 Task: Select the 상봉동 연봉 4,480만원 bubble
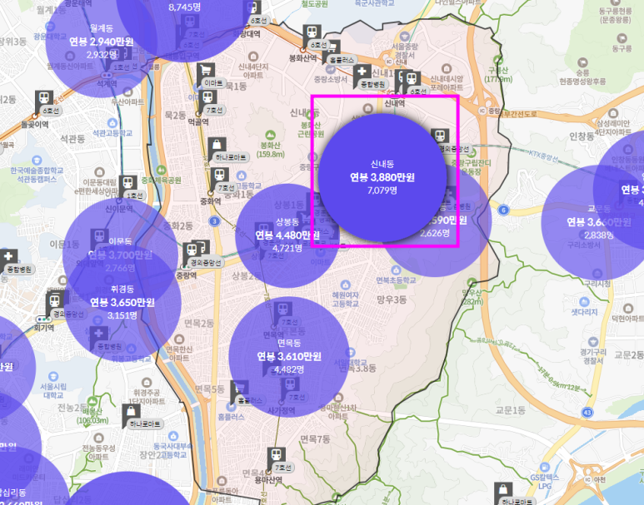pyautogui.click(x=287, y=235)
